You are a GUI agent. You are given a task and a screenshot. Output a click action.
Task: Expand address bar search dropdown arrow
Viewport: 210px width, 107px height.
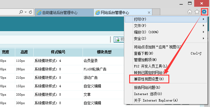[x=25, y=12]
